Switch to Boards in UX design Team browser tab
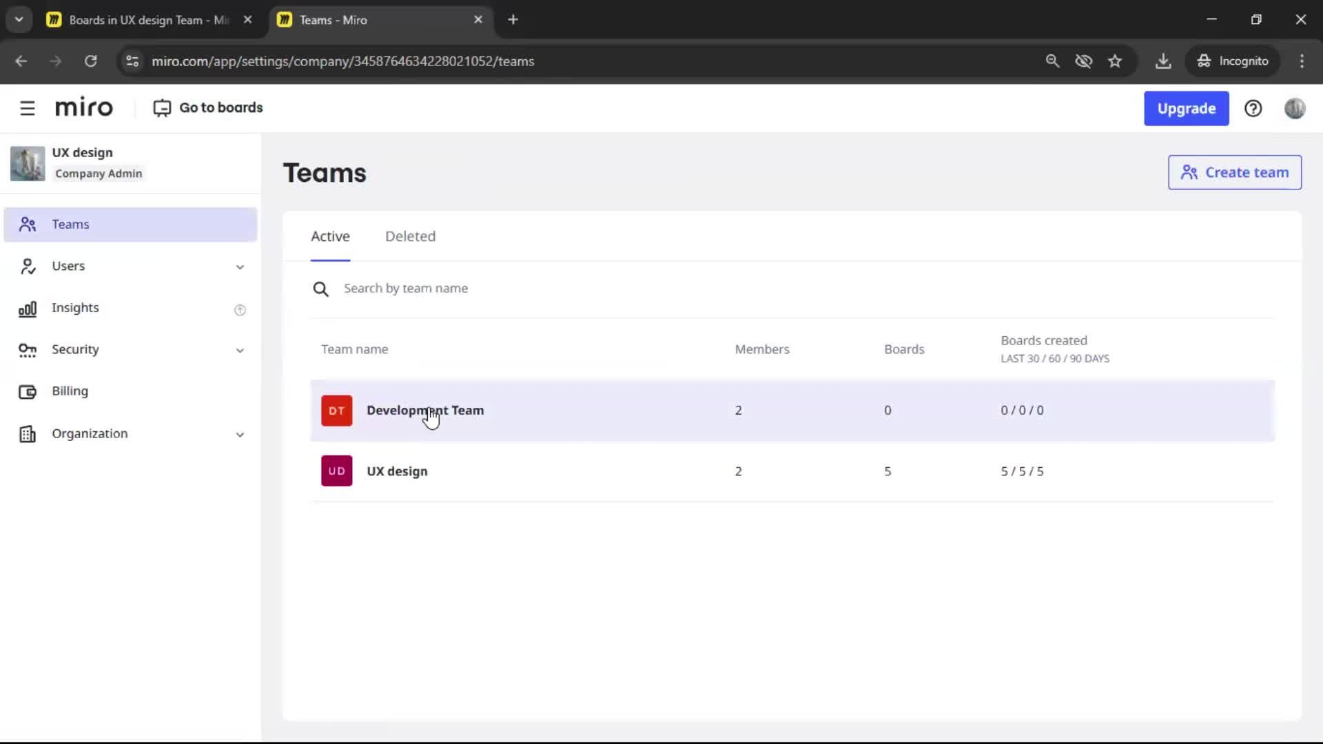Screen dimensions: 1323x744 [150, 20]
